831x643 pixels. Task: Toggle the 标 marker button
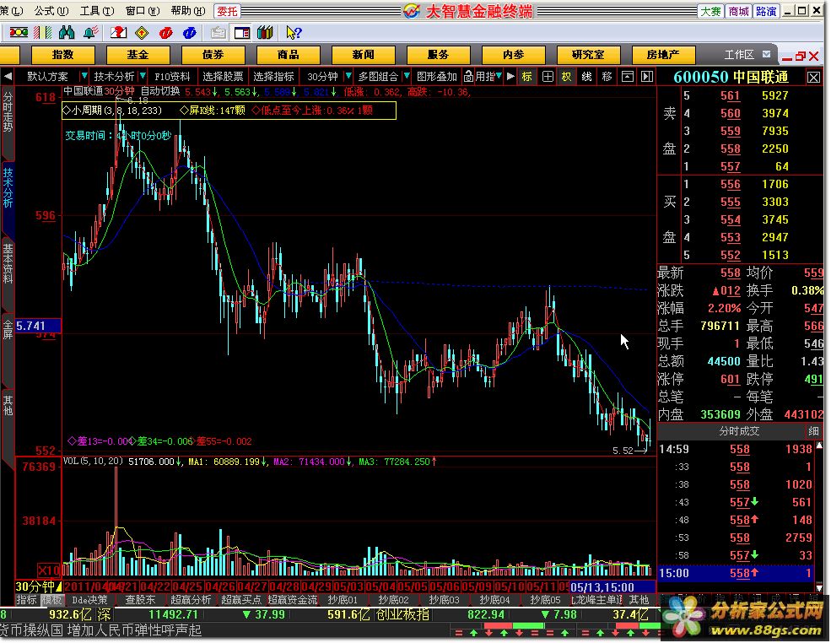(526, 77)
